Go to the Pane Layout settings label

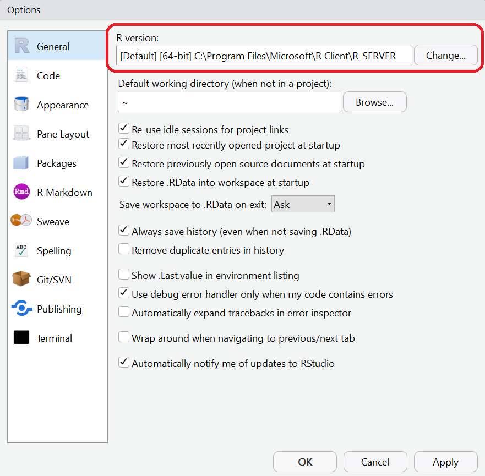[63, 134]
